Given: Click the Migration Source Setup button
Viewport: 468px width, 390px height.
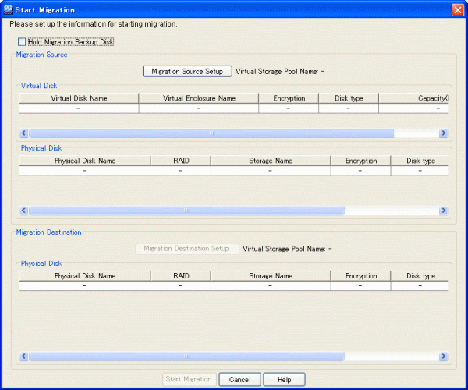Looking at the screenshot, I should [x=187, y=72].
